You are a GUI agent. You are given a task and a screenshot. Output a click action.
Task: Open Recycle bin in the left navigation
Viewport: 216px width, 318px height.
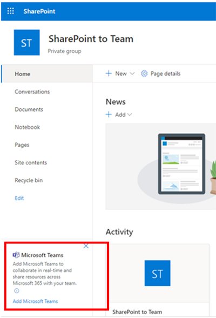(x=29, y=180)
